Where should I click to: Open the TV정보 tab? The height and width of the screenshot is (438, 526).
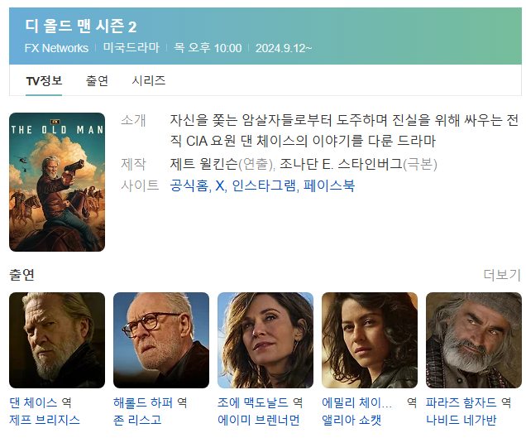(x=44, y=81)
